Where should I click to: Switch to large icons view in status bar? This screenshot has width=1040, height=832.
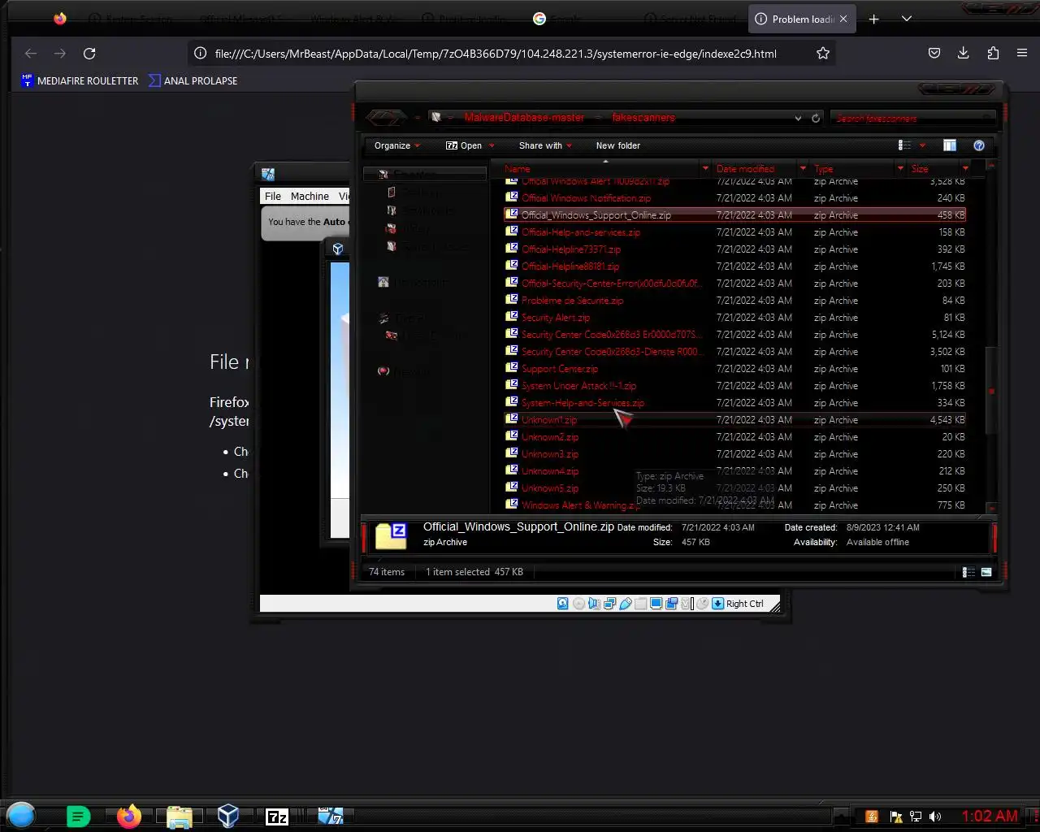tap(986, 572)
